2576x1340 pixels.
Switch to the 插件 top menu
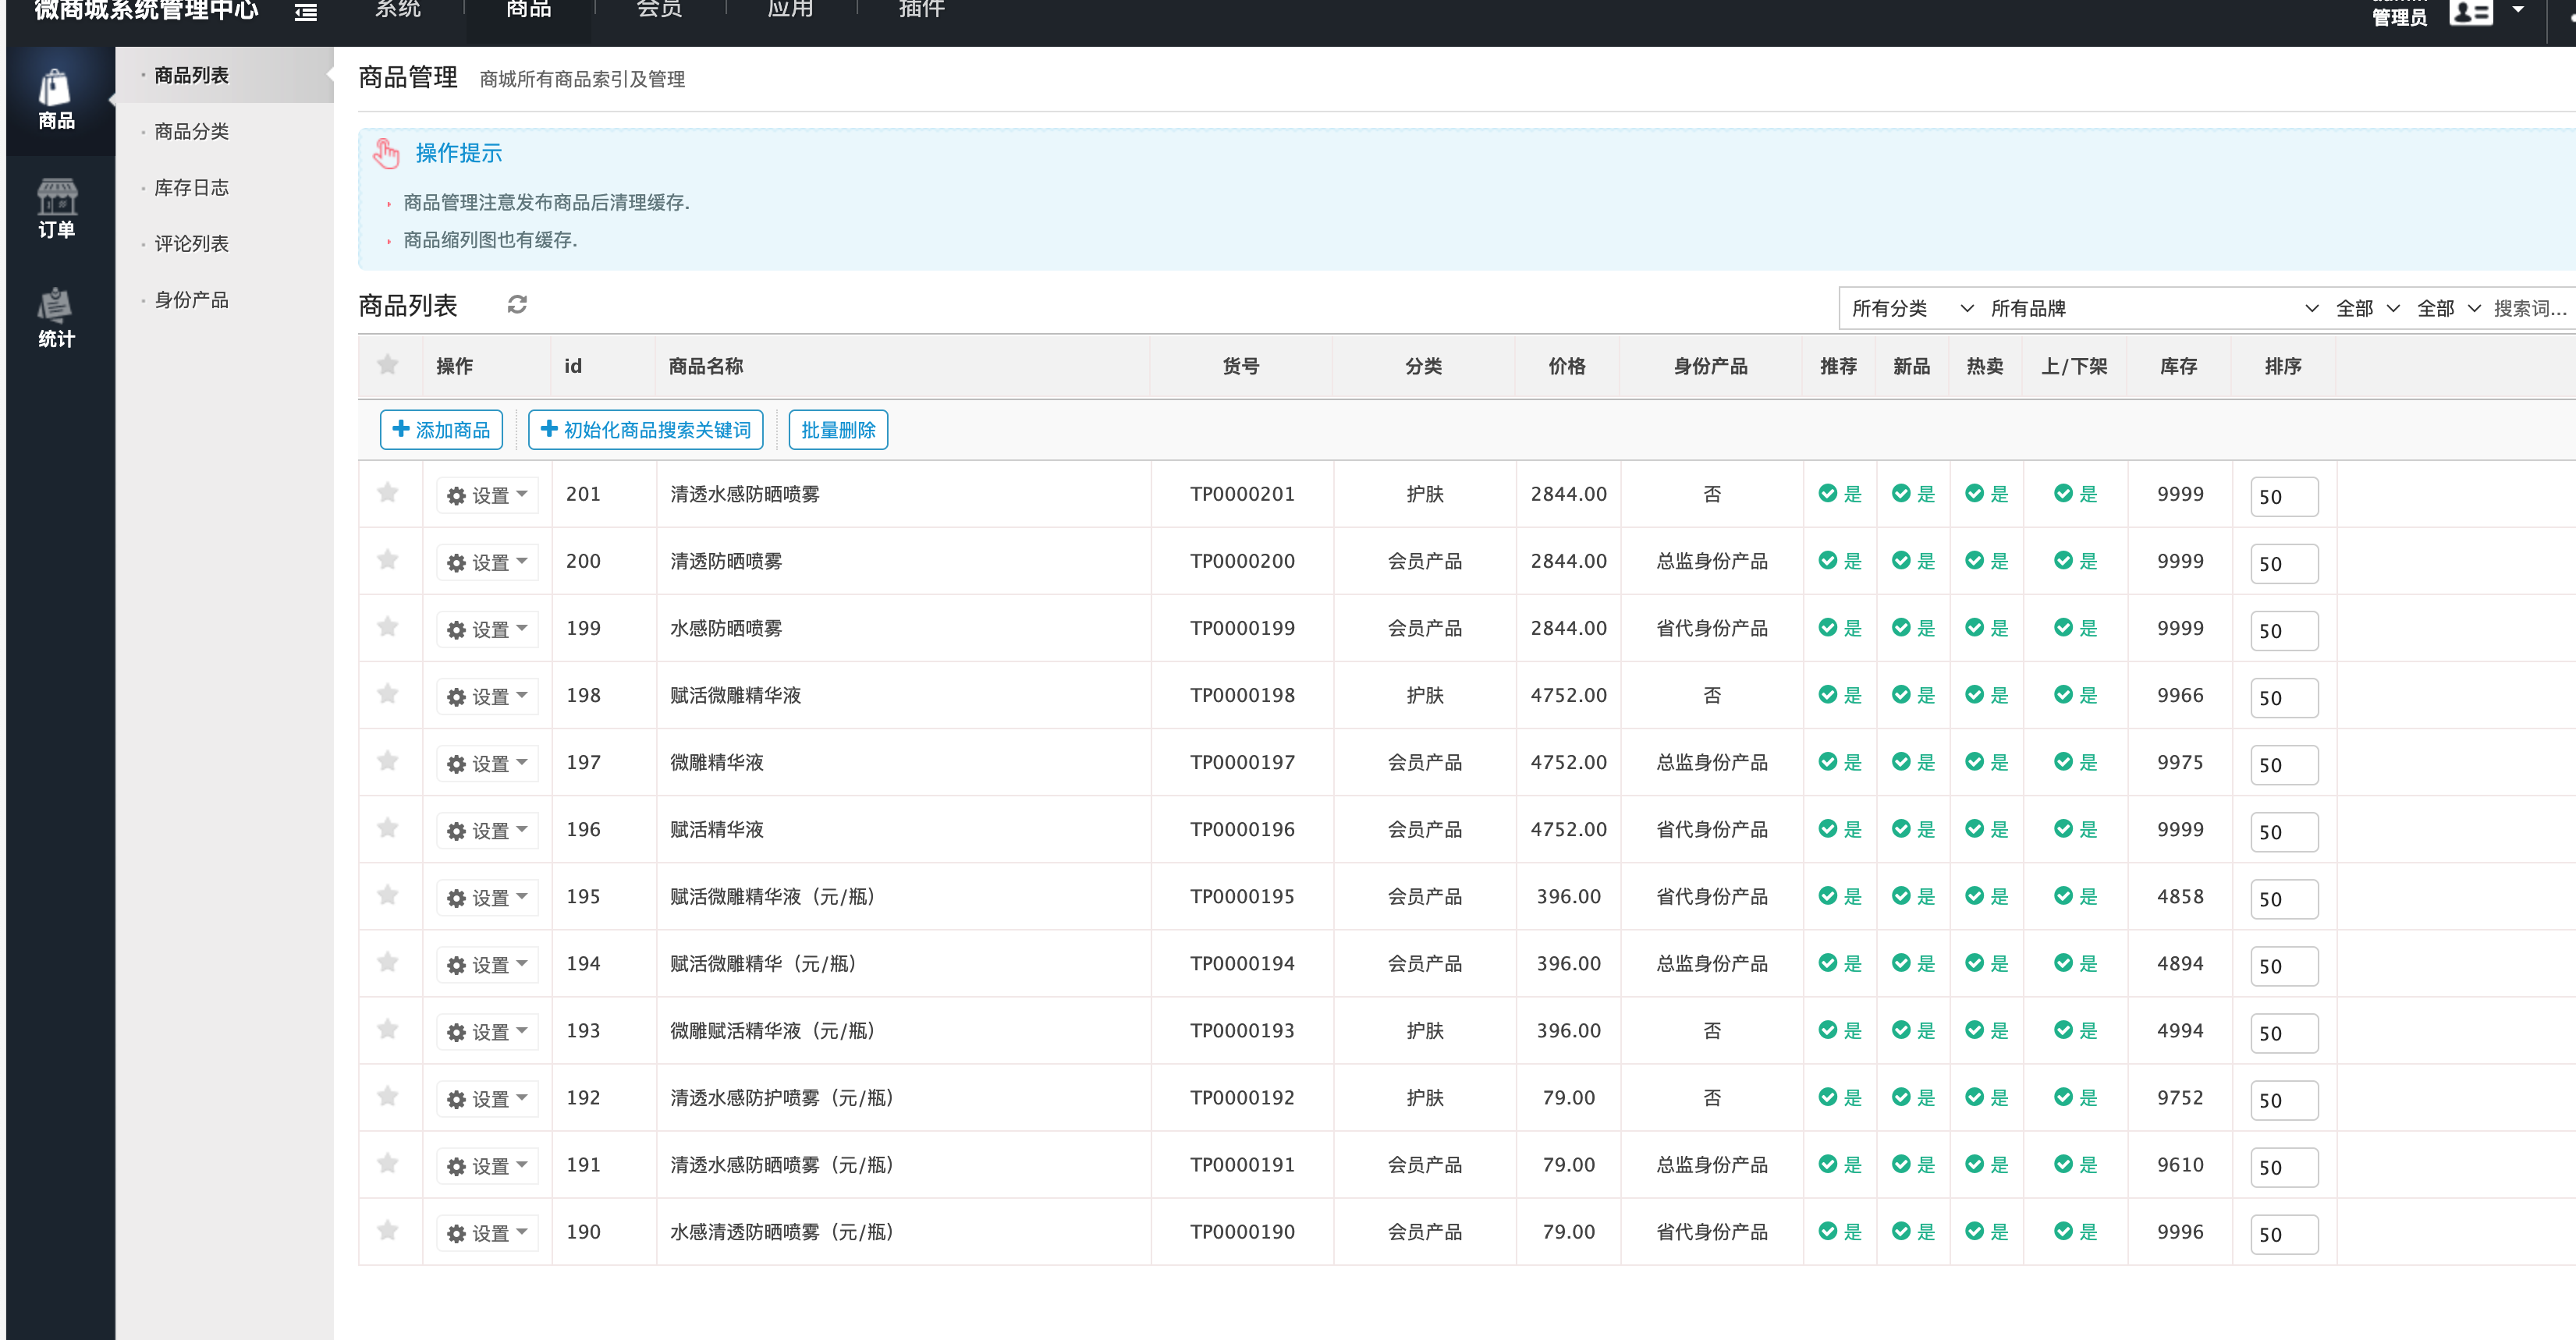[x=921, y=10]
